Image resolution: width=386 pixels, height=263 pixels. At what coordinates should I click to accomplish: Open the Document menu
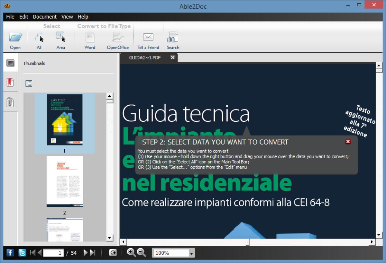coord(45,17)
